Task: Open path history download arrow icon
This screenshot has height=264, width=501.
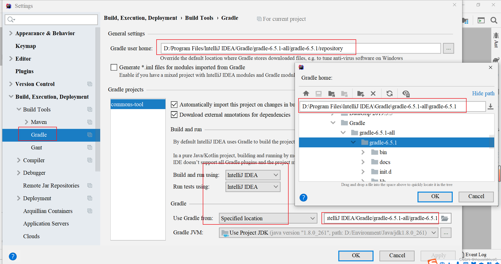Action: point(491,106)
